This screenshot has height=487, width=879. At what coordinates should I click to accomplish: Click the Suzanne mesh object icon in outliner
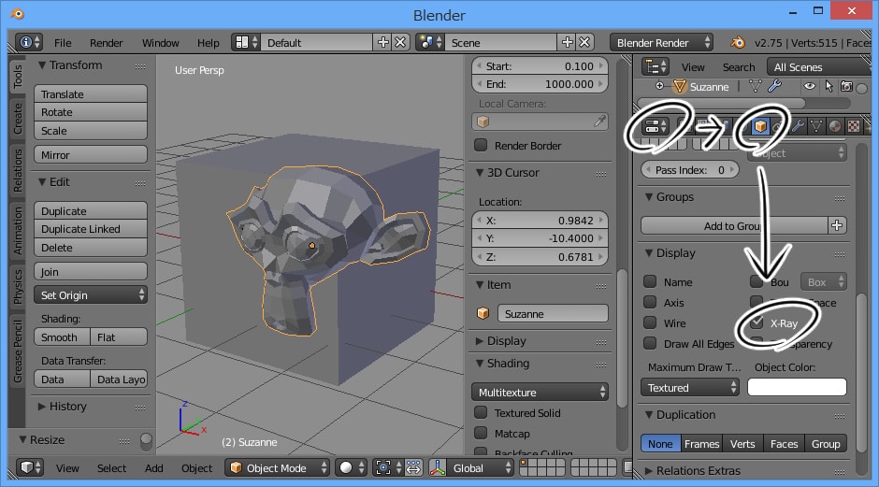(680, 86)
